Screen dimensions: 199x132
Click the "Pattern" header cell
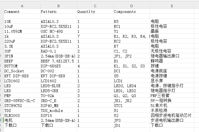49,12
